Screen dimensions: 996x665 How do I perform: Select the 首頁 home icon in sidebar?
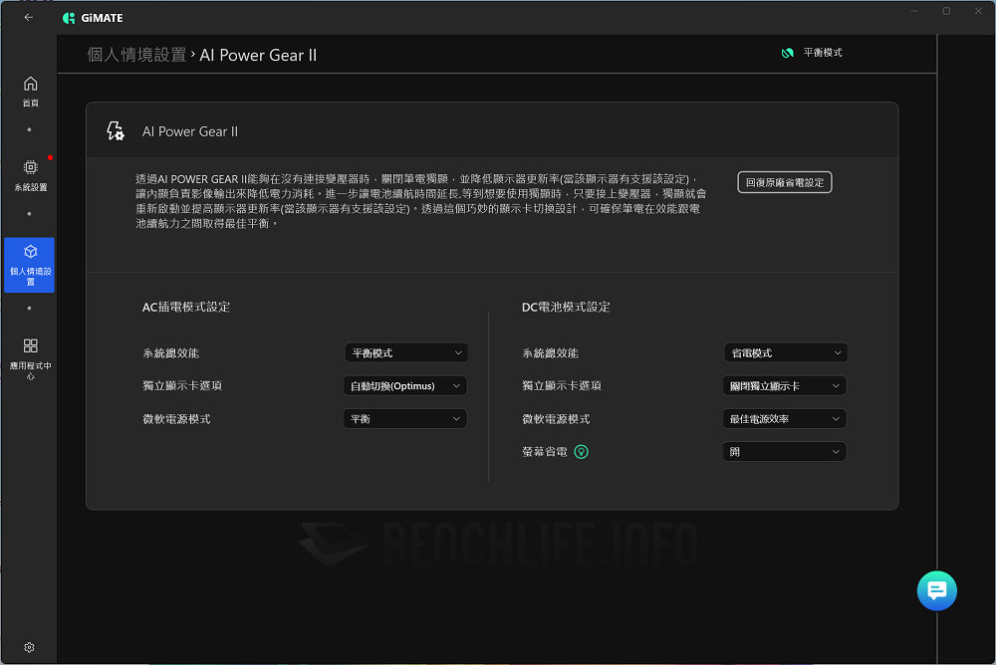tap(30, 85)
